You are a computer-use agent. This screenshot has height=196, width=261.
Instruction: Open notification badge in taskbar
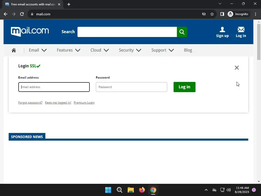pos(254,190)
